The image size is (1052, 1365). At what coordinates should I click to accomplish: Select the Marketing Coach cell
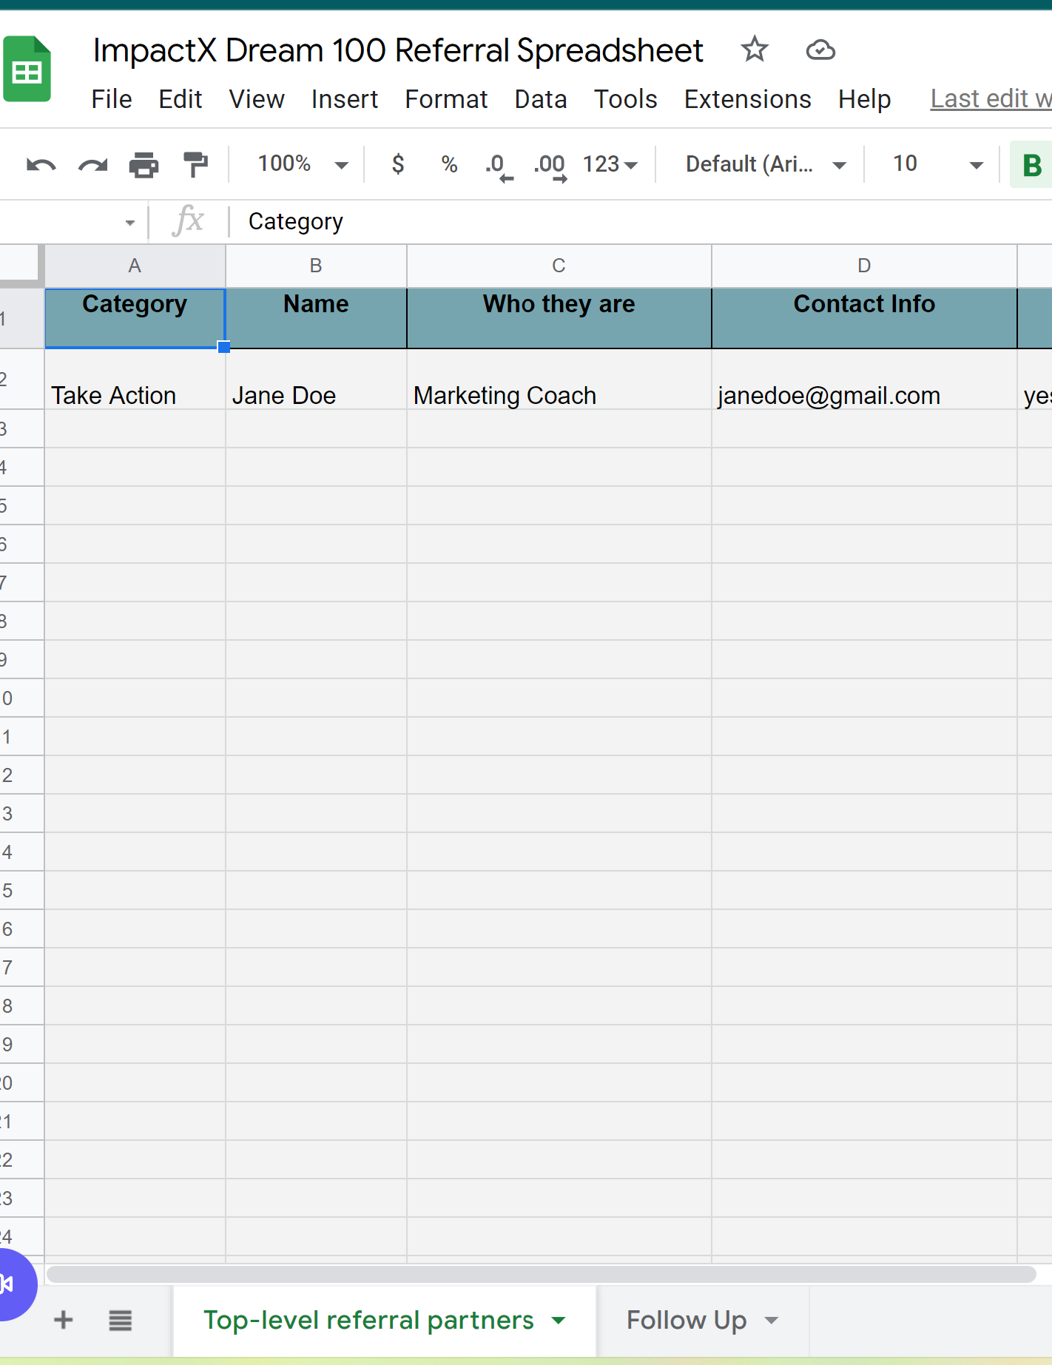tap(559, 379)
